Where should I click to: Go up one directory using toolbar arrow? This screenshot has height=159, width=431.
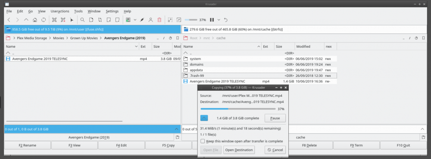[26, 20]
